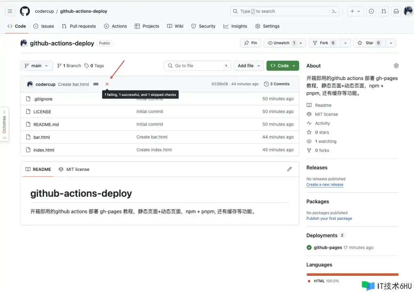Open About settings gear icon

[396, 66]
